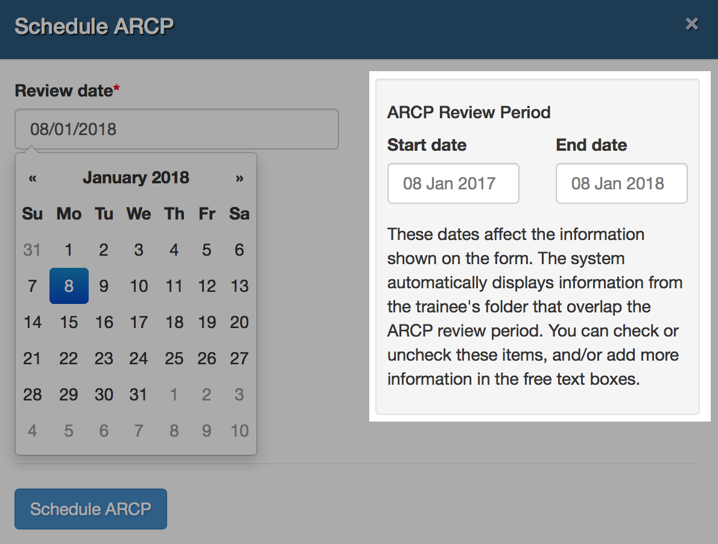
Task: Choose January 19 in the calendar
Action: [x=207, y=322]
